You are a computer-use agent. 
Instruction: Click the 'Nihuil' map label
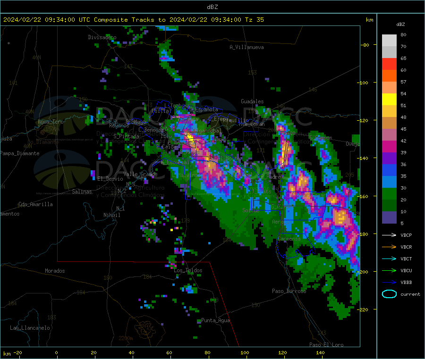tap(111, 215)
